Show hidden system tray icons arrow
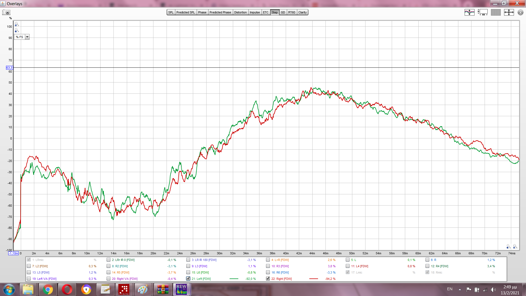 pos(460,289)
